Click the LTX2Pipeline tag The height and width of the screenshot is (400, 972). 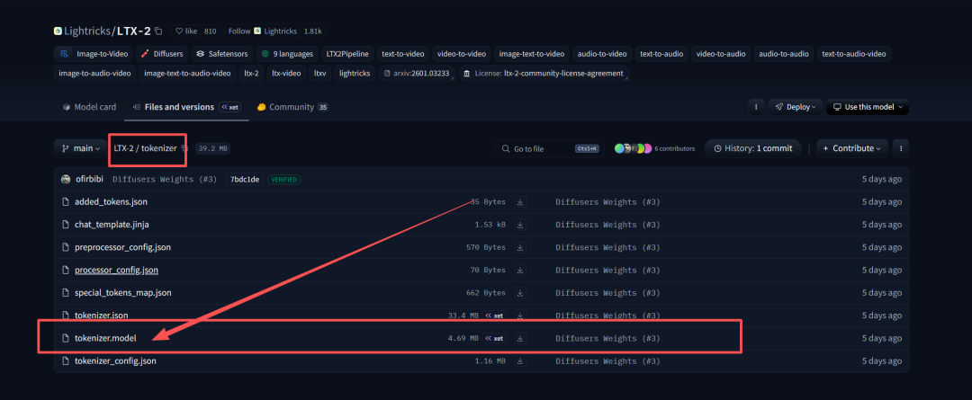(347, 54)
